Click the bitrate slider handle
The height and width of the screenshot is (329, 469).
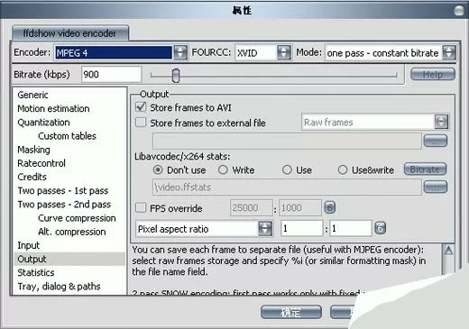pyautogui.click(x=176, y=75)
